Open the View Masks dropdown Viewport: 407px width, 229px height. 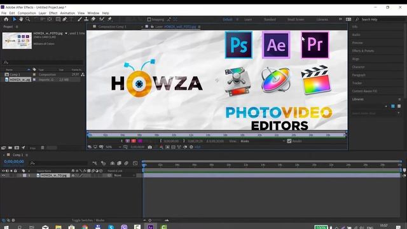pyautogui.click(x=262, y=141)
